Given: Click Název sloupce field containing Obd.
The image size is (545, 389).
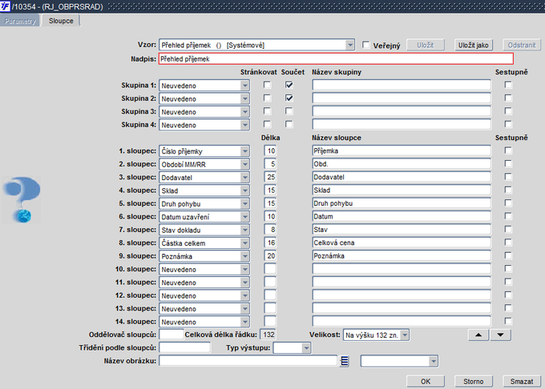Looking at the screenshot, I should tap(402, 164).
